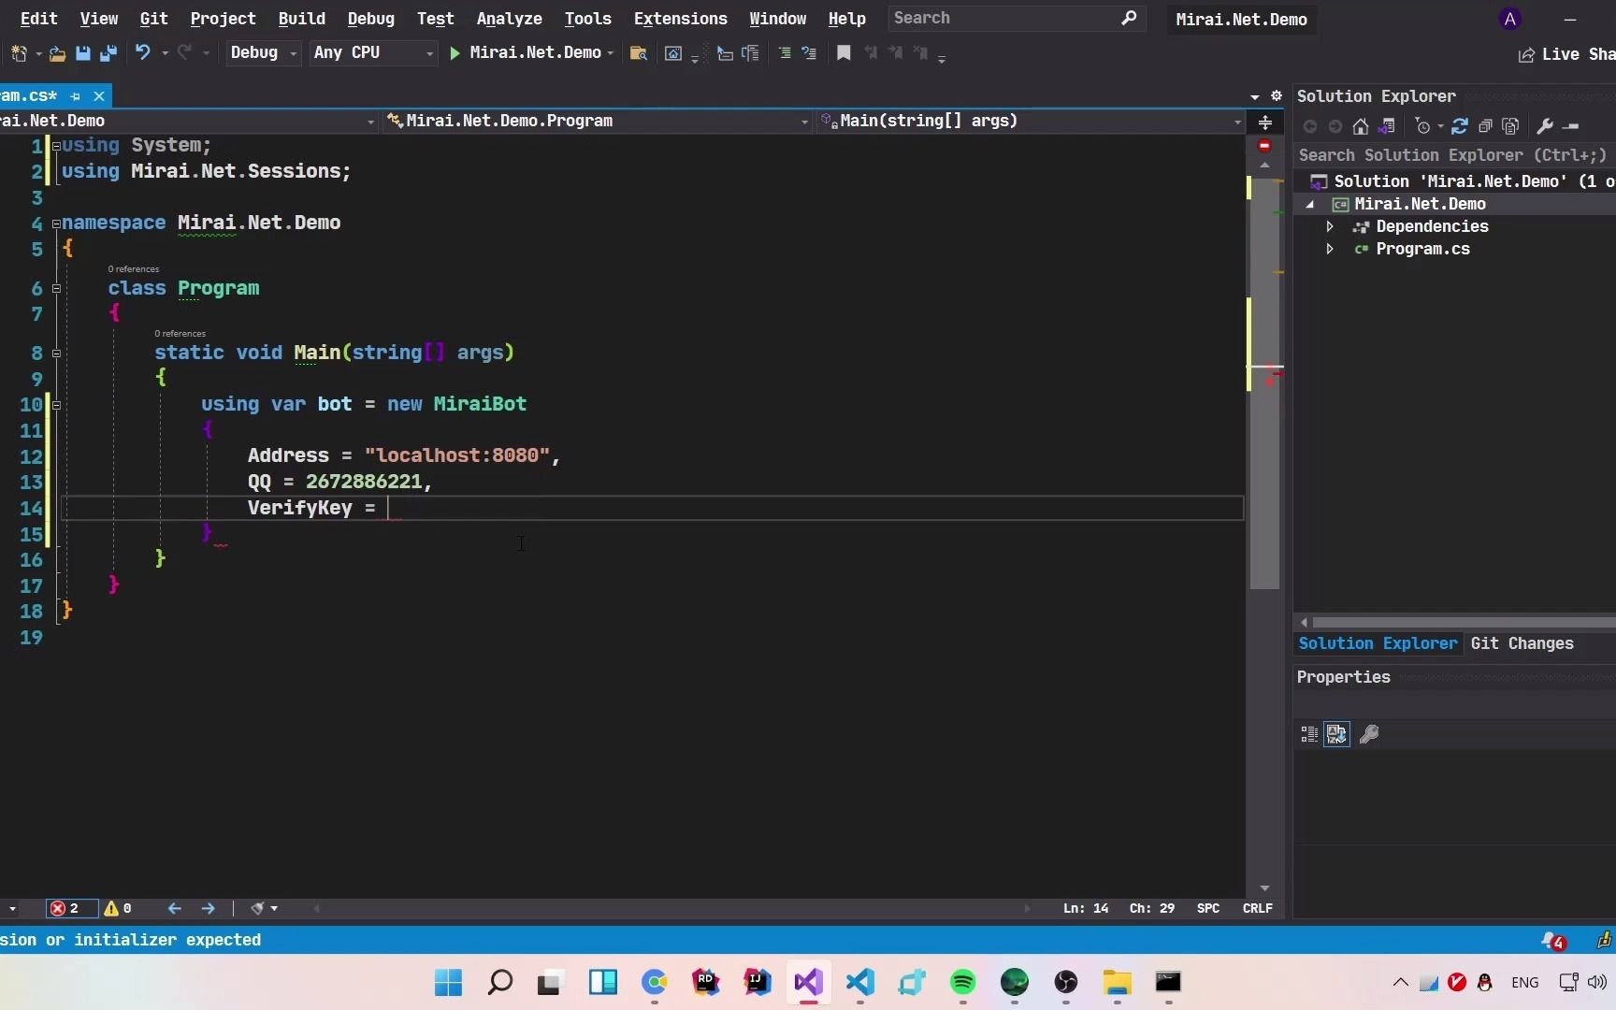This screenshot has width=1616, height=1010.
Task: Open the Mirai.Net.Demo.Program type dropdown
Action: click(x=598, y=121)
